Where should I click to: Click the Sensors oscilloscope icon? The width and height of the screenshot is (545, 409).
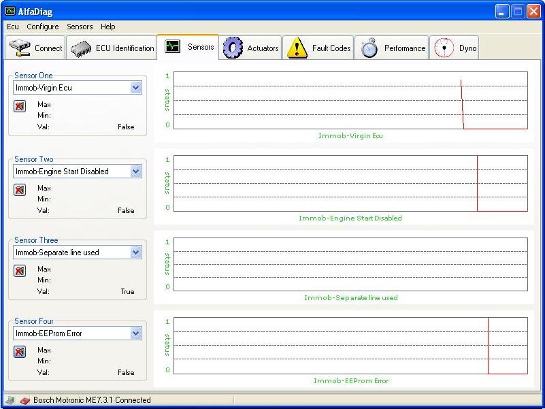click(x=172, y=46)
